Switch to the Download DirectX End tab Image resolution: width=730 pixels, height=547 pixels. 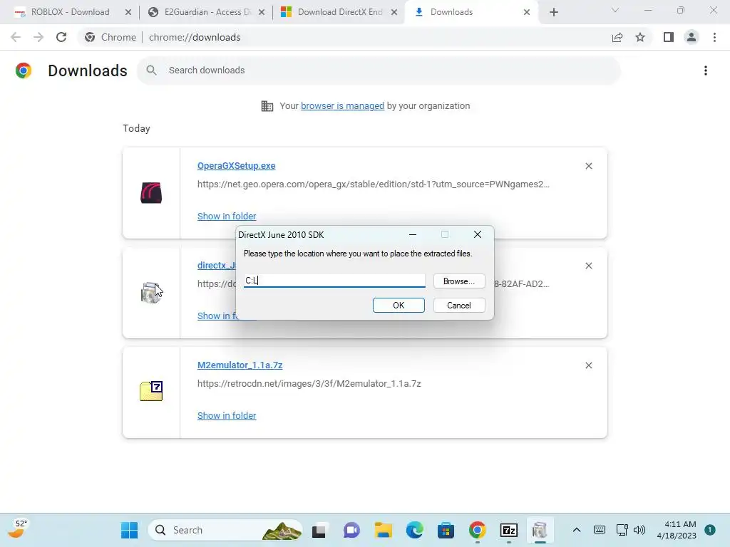pyautogui.click(x=340, y=12)
